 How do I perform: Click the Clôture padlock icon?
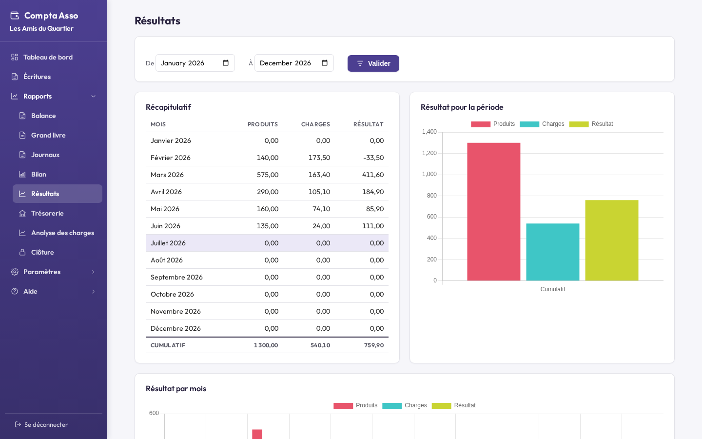[x=22, y=252]
